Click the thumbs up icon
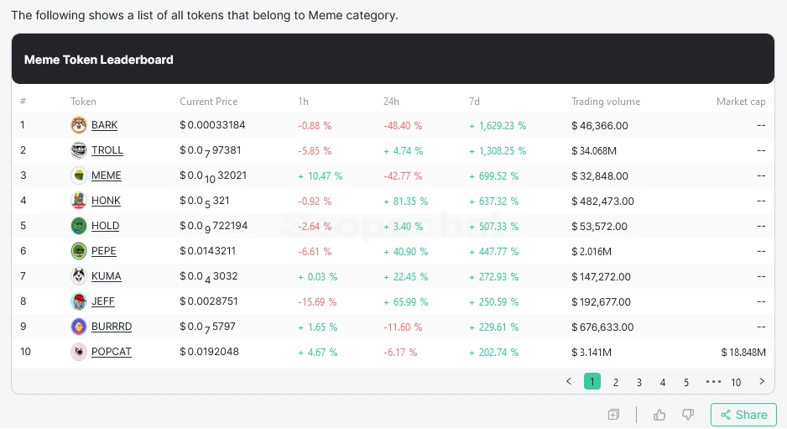The image size is (787, 429). point(659,415)
